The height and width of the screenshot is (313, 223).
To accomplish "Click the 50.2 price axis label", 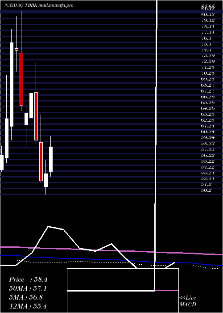I will coord(206,190).
